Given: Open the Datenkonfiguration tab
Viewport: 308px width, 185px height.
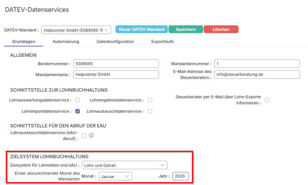Looking at the screenshot, I should pyautogui.click(x=115, y=42).
